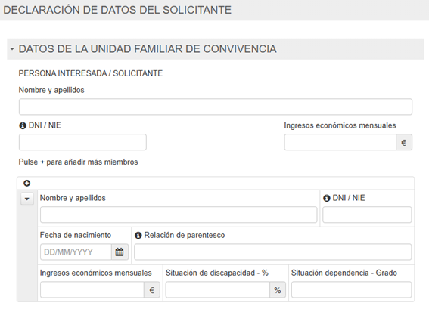
Task: Click the section collapse triangle arrow
Action: click(12, 49)
